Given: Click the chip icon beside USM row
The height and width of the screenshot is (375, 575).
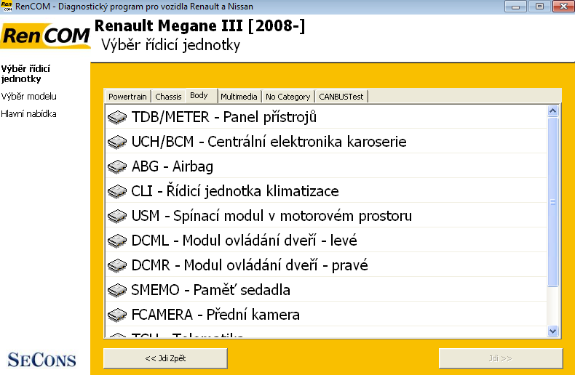Looking at the screenshot, I should pyautogui.click(x=117, y=216).
